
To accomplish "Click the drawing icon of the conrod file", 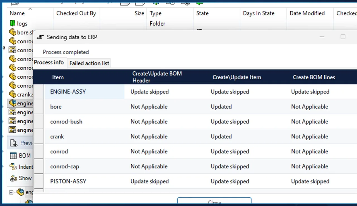I will point(13,50).
